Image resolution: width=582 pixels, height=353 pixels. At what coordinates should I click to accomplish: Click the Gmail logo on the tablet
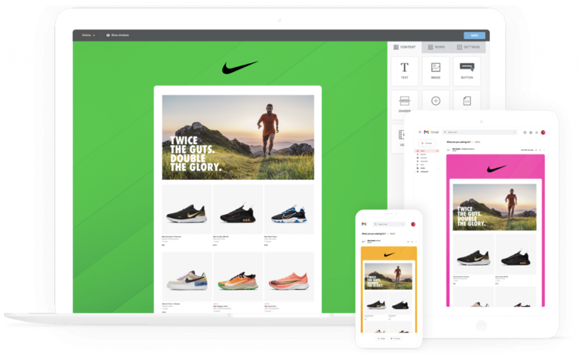click(431, 132)
